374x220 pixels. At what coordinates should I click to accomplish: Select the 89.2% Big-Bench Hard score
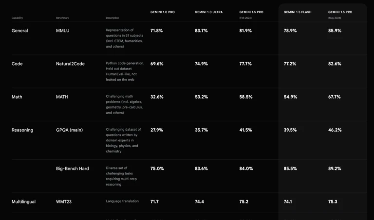point(335,169)
